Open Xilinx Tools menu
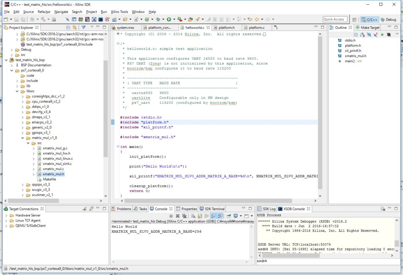The width and height of the screenshot is (403, 275). click(119, 12)
